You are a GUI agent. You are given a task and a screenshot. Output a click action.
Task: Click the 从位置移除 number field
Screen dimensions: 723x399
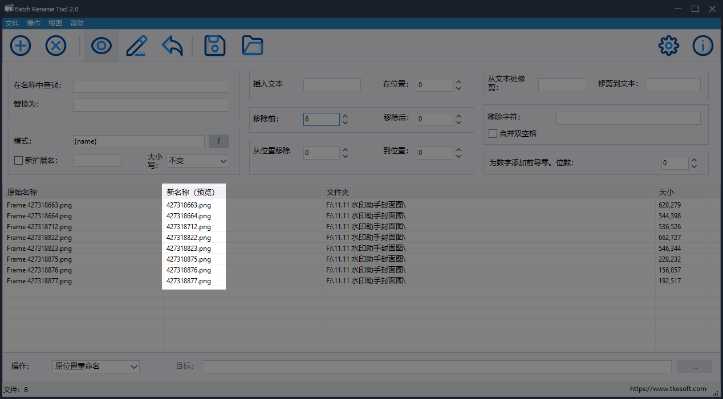(321, 153)
